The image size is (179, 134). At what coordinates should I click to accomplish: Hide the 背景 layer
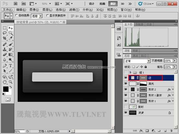coord(126,113)
